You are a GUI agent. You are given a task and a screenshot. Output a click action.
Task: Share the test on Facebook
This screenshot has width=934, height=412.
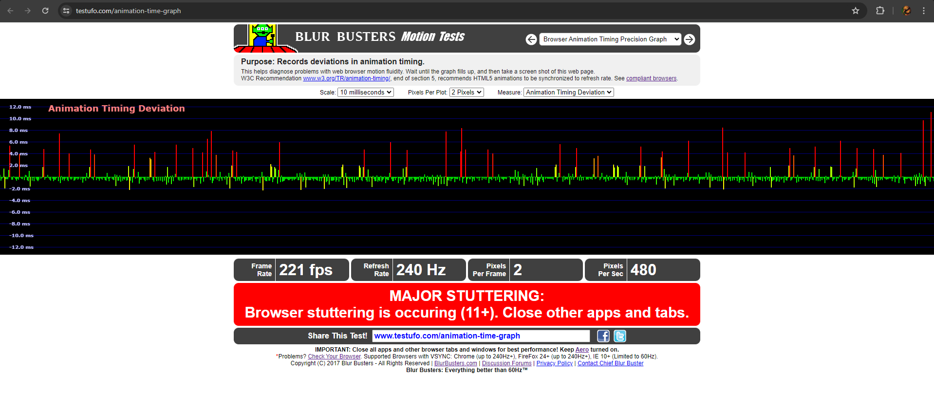pyautogui.click(x=603, y=336)
